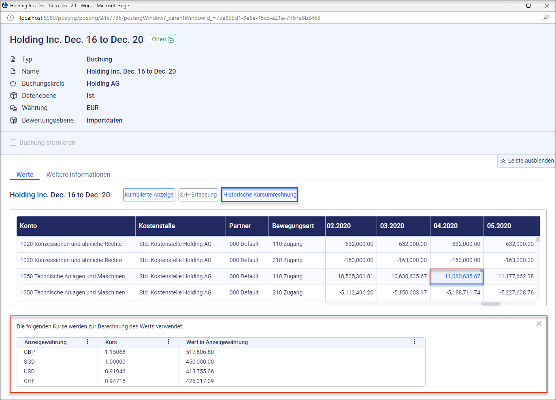The height and width of the screenshot is (400, 556).
Task: Switch to Weitere Informationen tab
Action: click(x=78, y=174)
